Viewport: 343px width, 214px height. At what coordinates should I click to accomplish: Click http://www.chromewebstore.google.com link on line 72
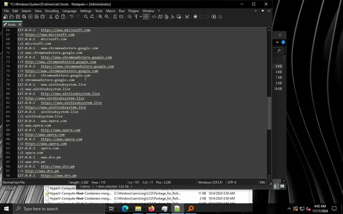coord(76,57)
